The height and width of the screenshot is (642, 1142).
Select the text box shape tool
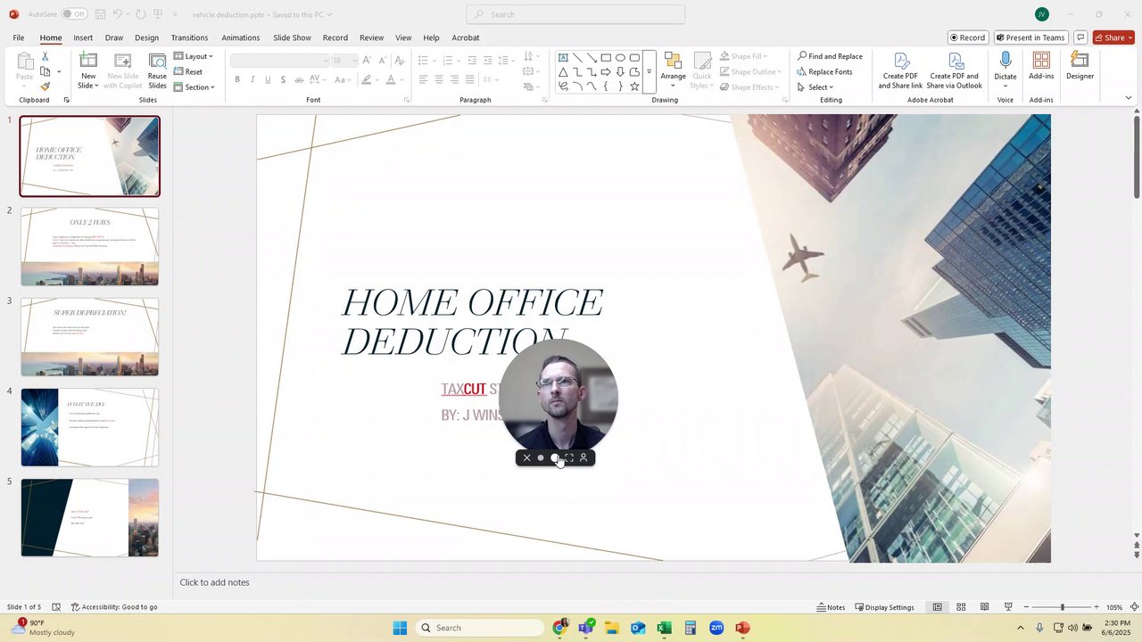(563, 57)
